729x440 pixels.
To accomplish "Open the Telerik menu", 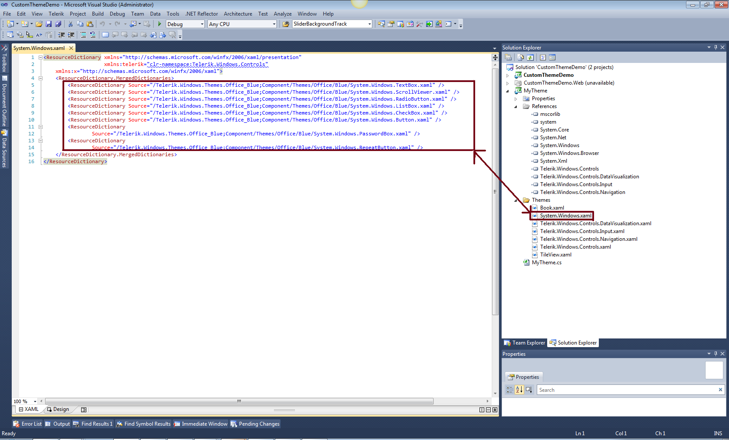I will tap(56, 14).
